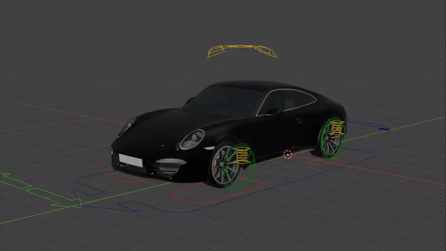Screen dimensions: 446x251
Task: Select the yellow roof control widget above the car
Action: tap(242, 51)
